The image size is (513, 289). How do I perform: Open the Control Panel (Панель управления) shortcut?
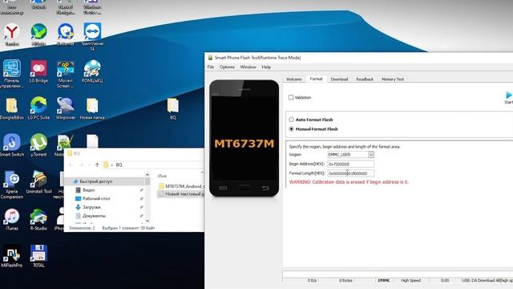click(x=12, y=74)
